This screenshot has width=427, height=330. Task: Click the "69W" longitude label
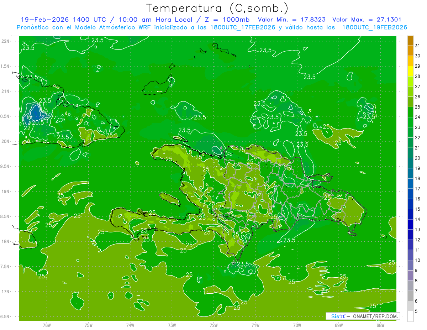(x=338, y=325)
